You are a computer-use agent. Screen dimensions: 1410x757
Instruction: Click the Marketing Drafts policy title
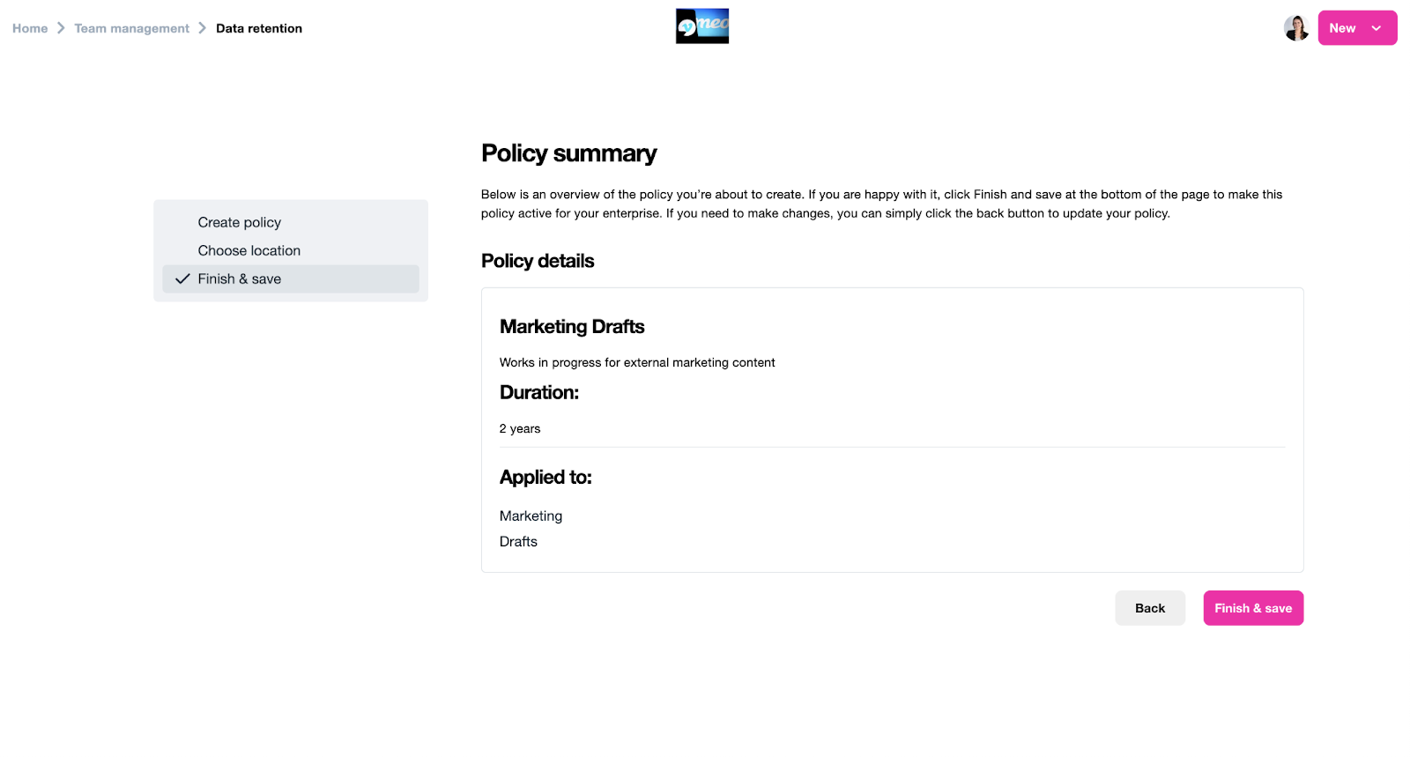tap(572, 327)
